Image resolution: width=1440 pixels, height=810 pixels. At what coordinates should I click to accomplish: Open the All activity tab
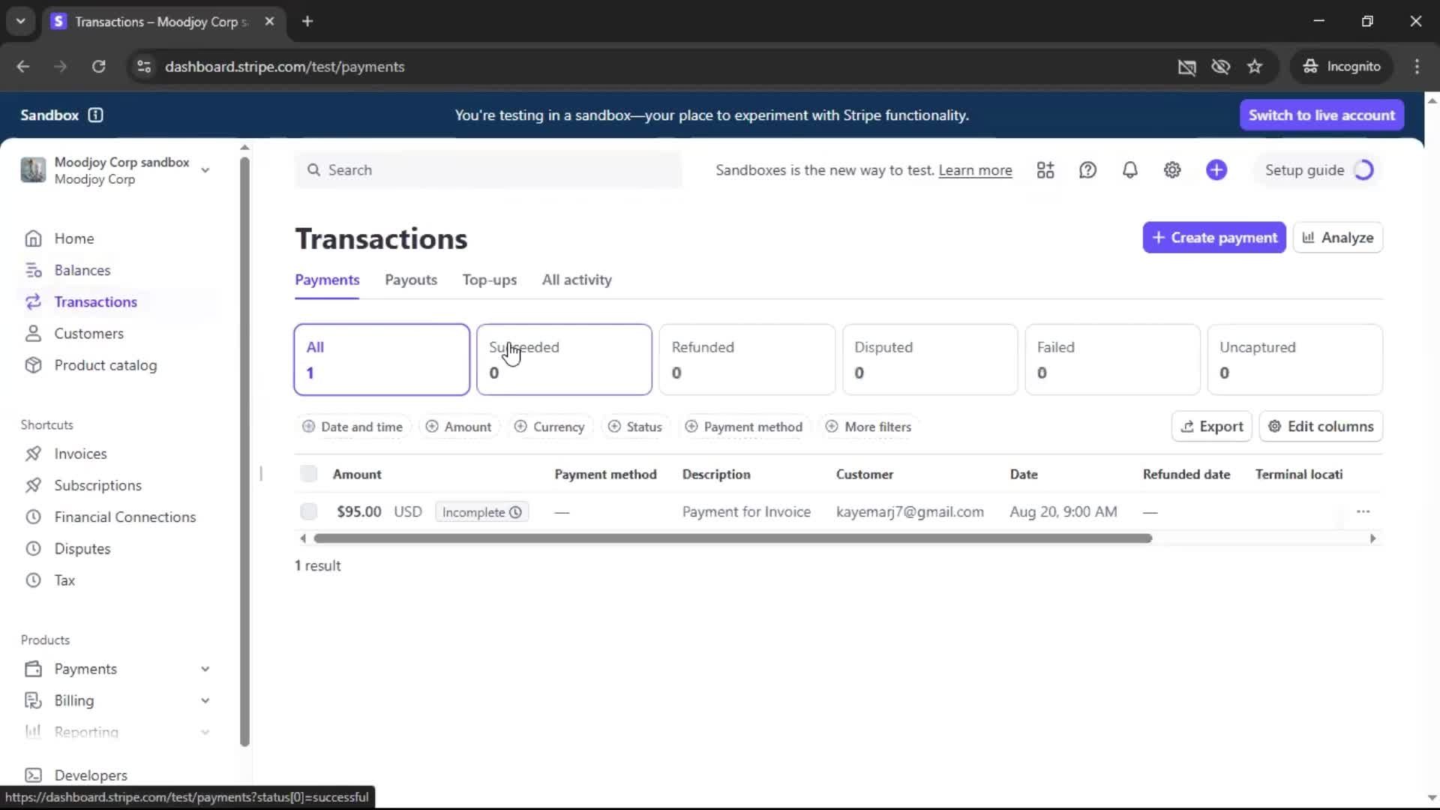click(576, 280)
